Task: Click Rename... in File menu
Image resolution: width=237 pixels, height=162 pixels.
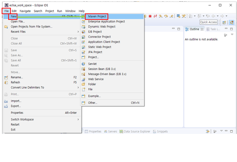Action: [42, 77]
